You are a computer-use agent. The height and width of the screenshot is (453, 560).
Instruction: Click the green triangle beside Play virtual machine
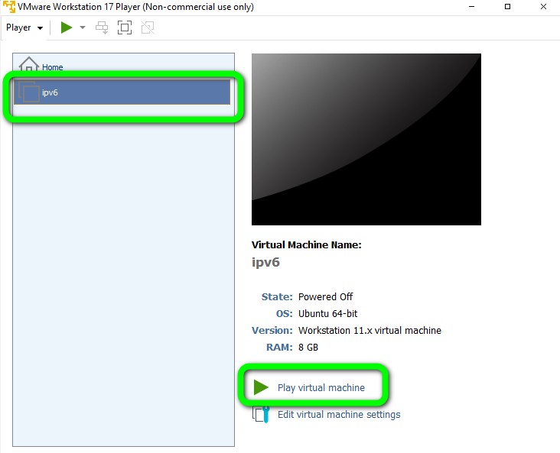[x=262, y=387]
